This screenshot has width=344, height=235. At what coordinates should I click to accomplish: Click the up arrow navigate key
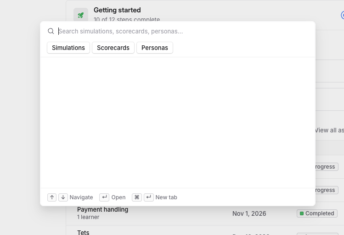pyautogui.click(x=52, y=197)
